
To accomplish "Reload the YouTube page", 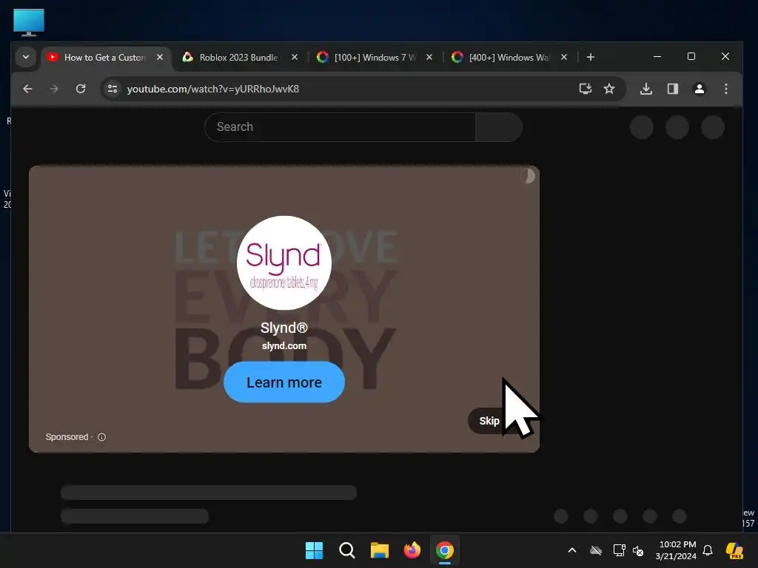I will (81, 89).
